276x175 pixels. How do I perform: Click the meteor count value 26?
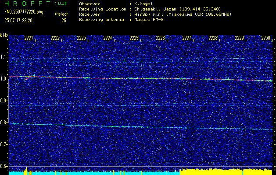point(64,21)
